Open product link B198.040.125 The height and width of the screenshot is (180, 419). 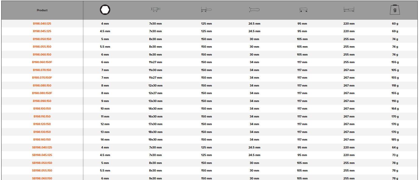coord(42,23)
